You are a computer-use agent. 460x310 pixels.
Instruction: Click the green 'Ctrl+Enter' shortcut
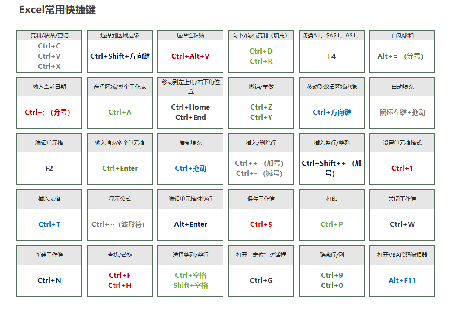click(x=120, y=168)
